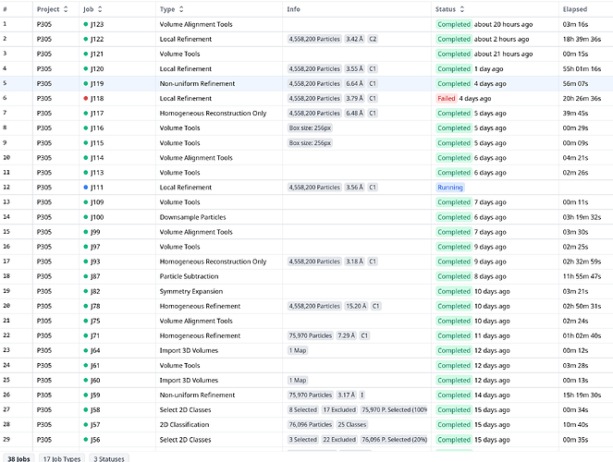Click the Elapsed column header

click(575, 9)
